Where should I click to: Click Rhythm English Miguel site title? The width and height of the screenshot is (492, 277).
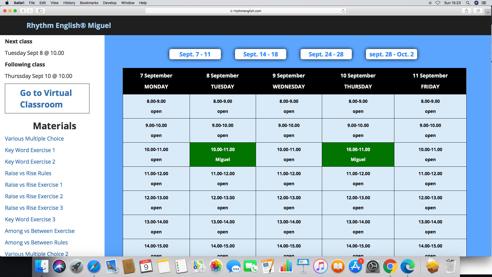tap(69, 25)
